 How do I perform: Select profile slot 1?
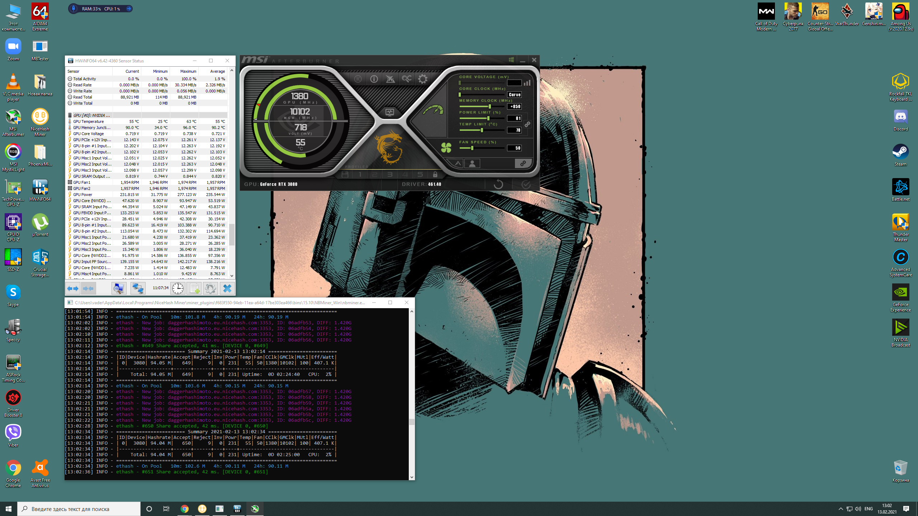(x=360, y=175)
